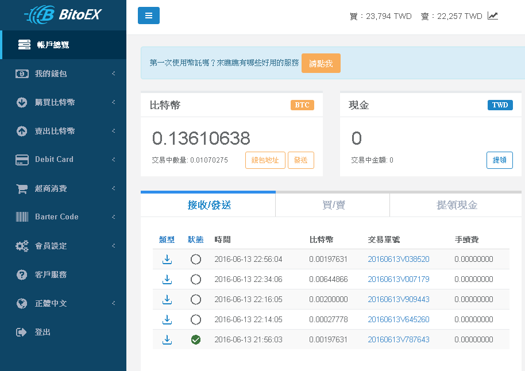Click pending circle status of 22:16:05 row
This screenshot has width=525, height=371.
tap(196, 299)
